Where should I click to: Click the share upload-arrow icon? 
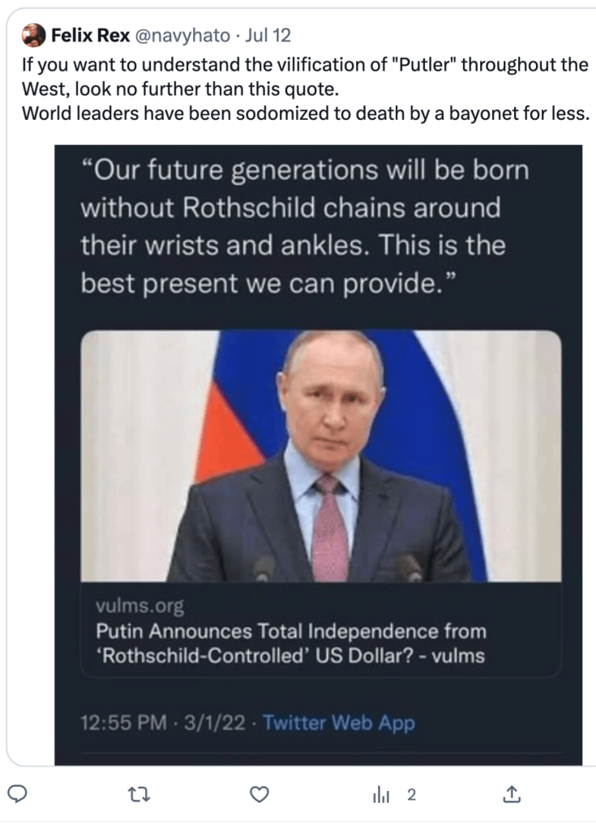pos(511,795)
